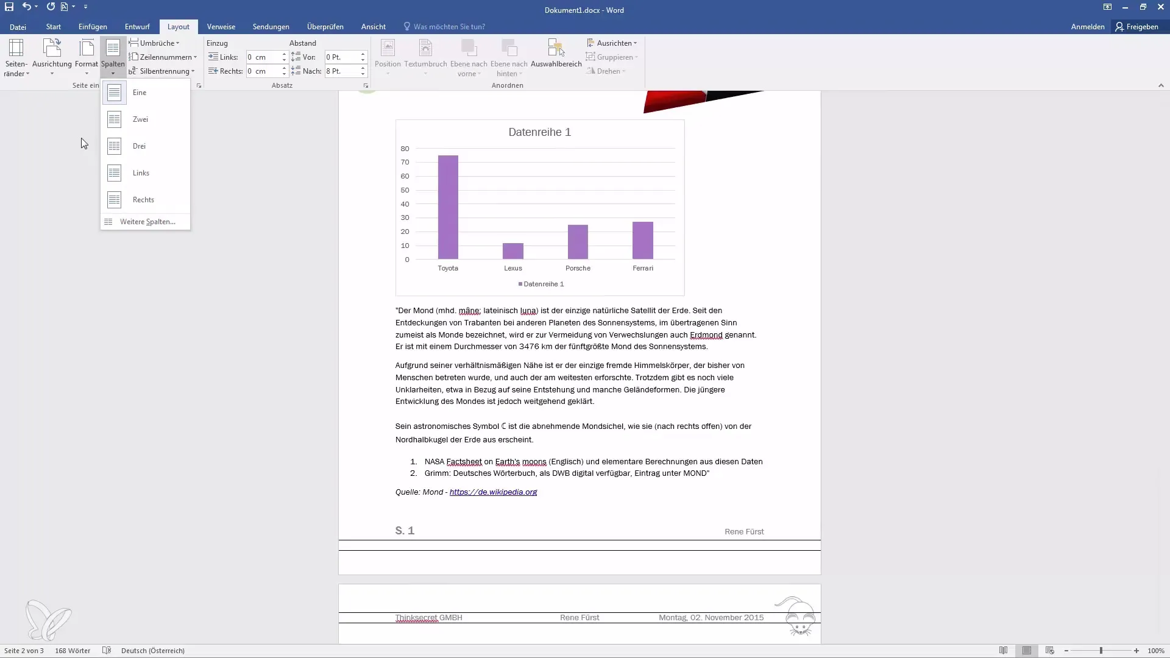
Task: Open the Format page size button
Action: [x=87, y=58]
